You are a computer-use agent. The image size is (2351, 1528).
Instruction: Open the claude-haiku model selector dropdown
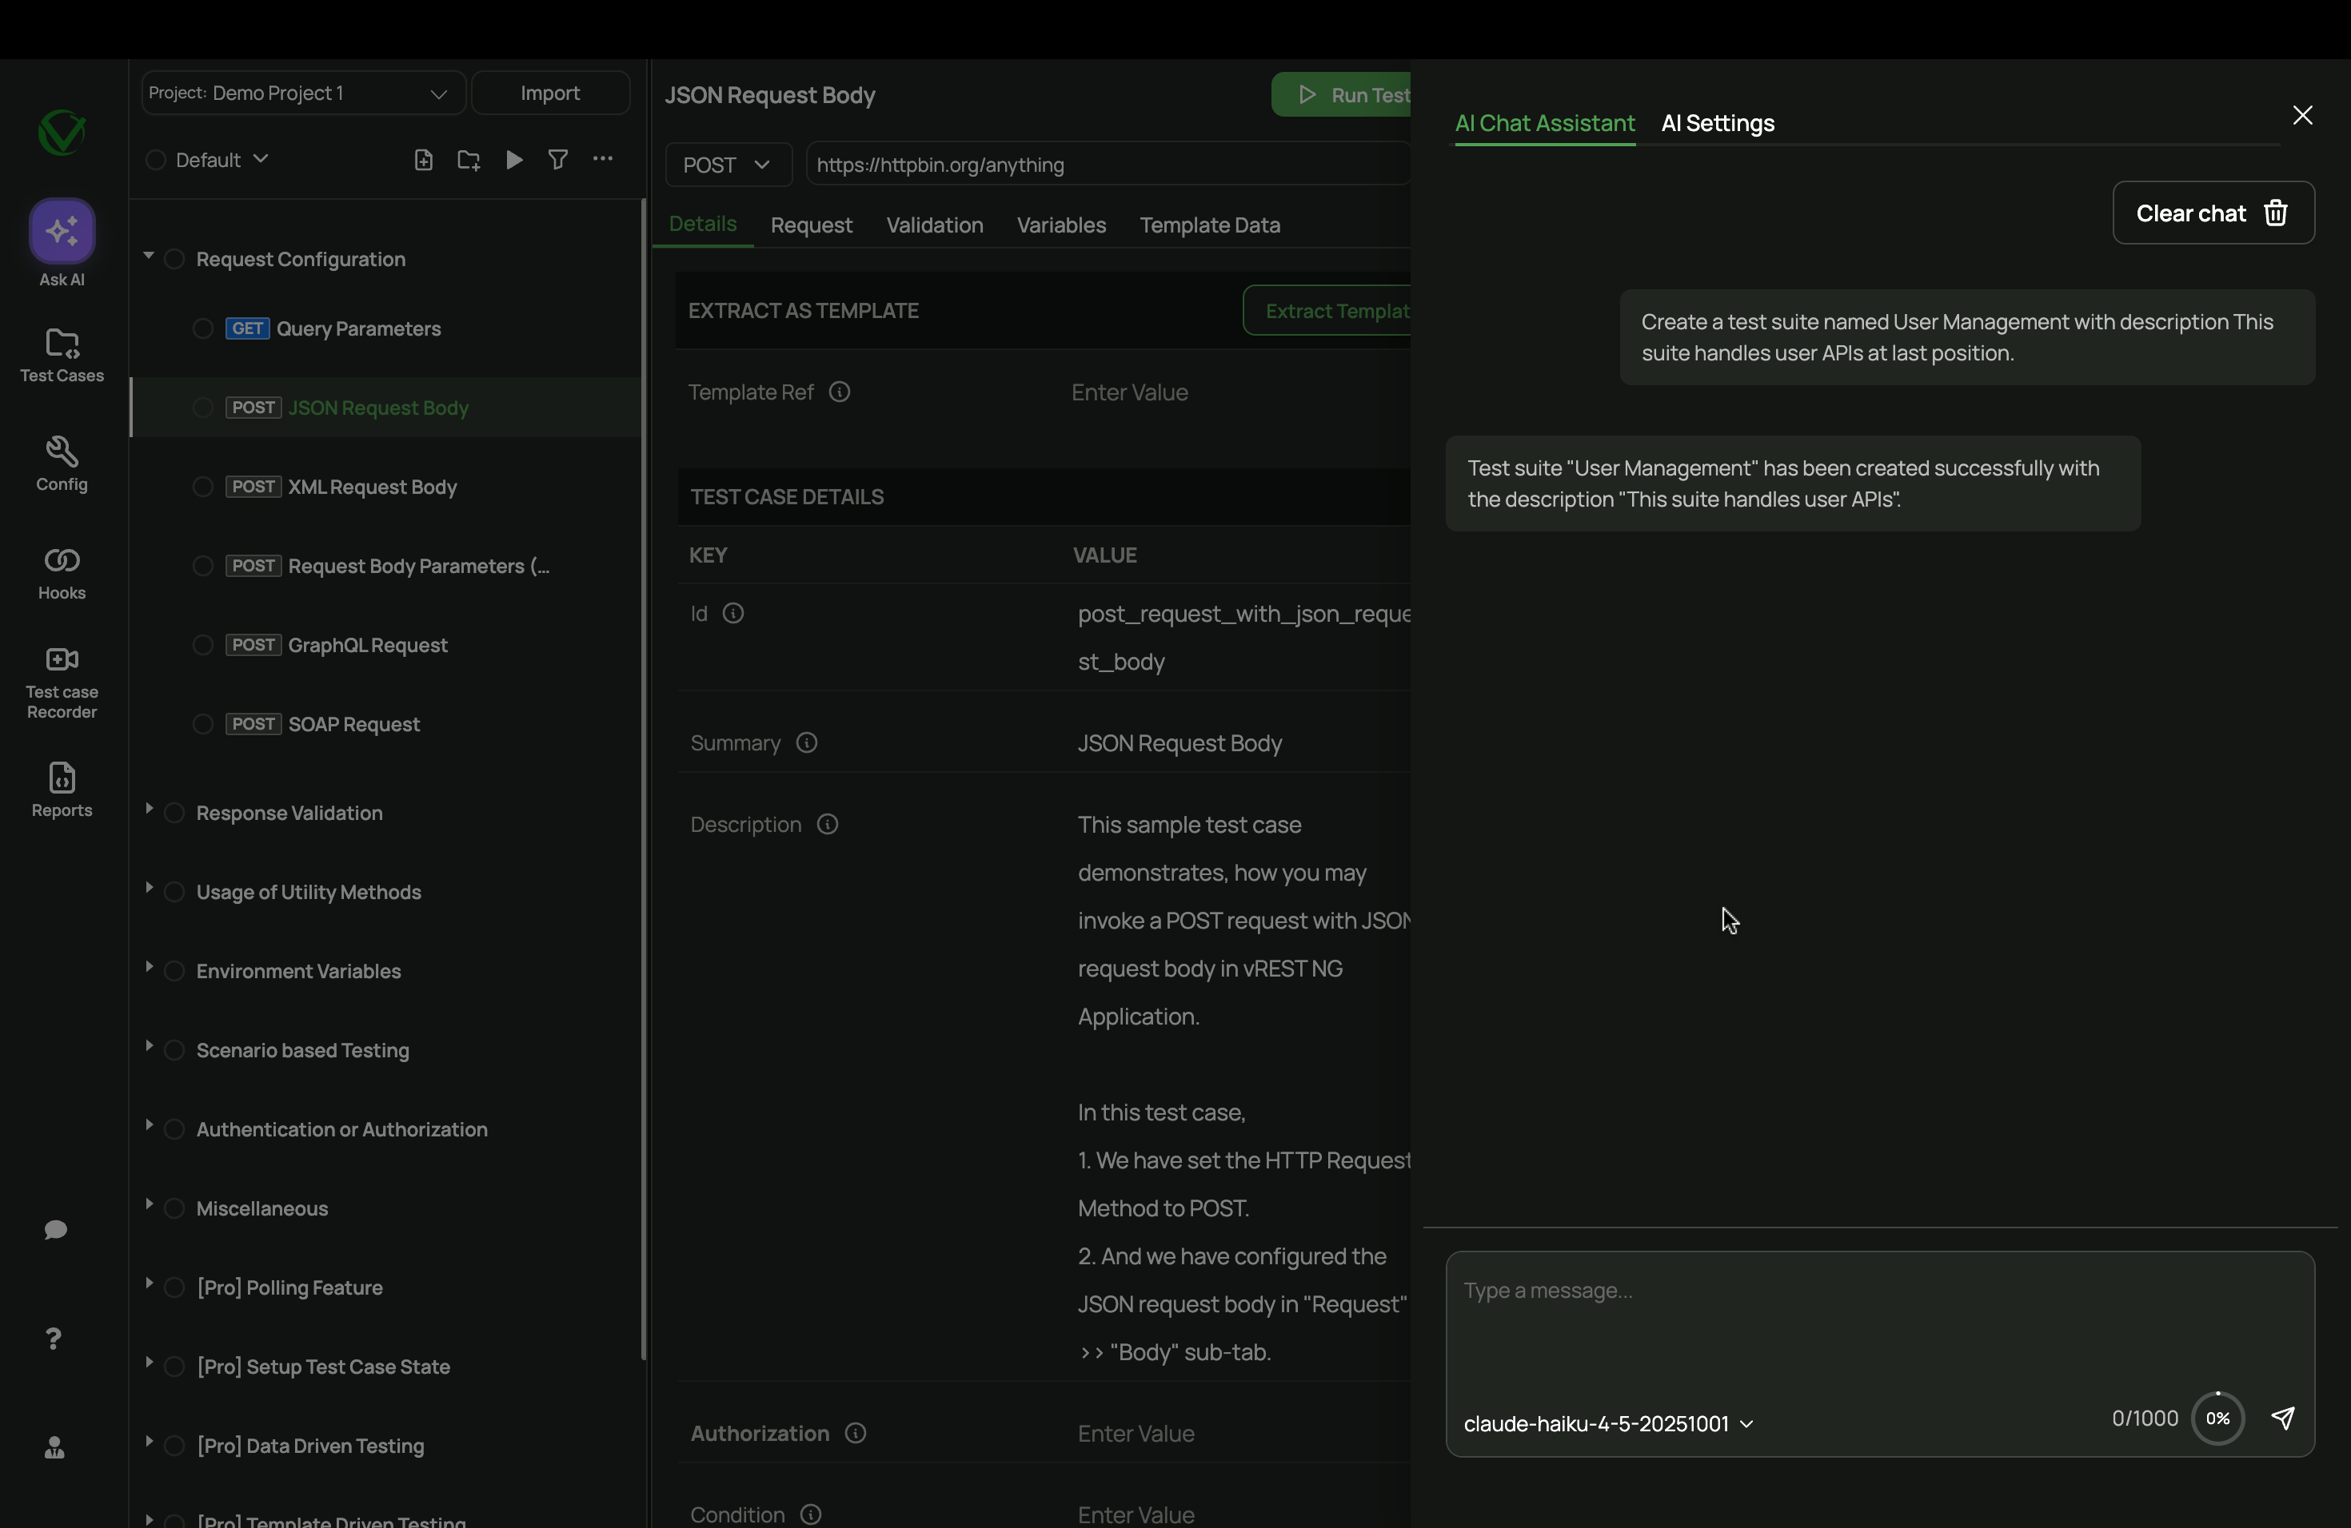pos(1608,1424)
